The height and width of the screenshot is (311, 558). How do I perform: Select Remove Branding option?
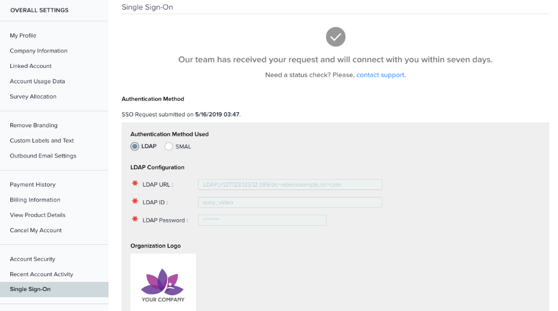(34, 126)
